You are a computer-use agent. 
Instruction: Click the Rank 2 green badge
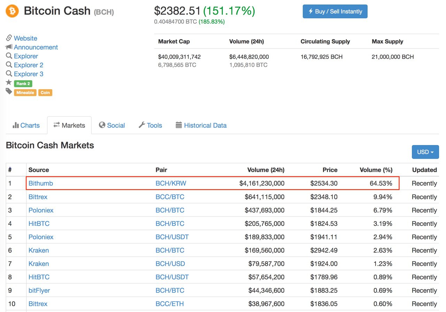[23, 84]
